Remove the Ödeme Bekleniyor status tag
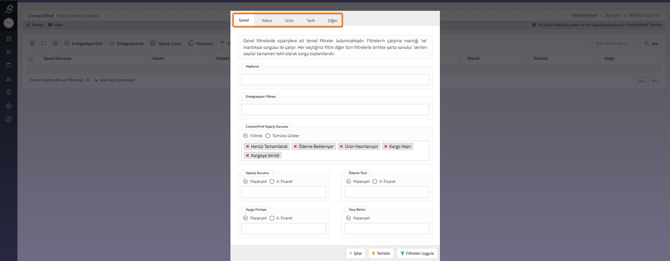 click(295, 147)
